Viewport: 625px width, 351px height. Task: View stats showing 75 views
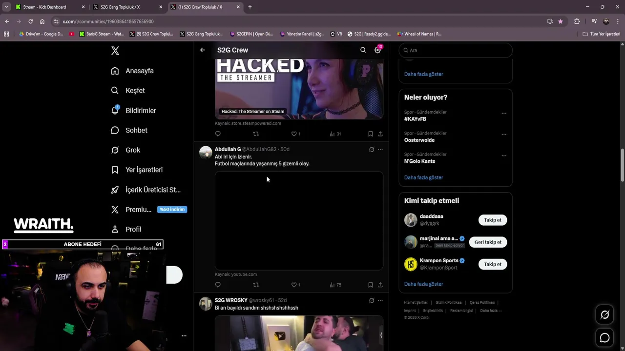(x=335, y=285)
